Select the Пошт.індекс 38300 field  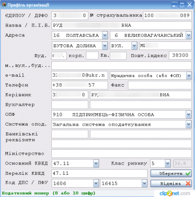click(x=180, y=55)
